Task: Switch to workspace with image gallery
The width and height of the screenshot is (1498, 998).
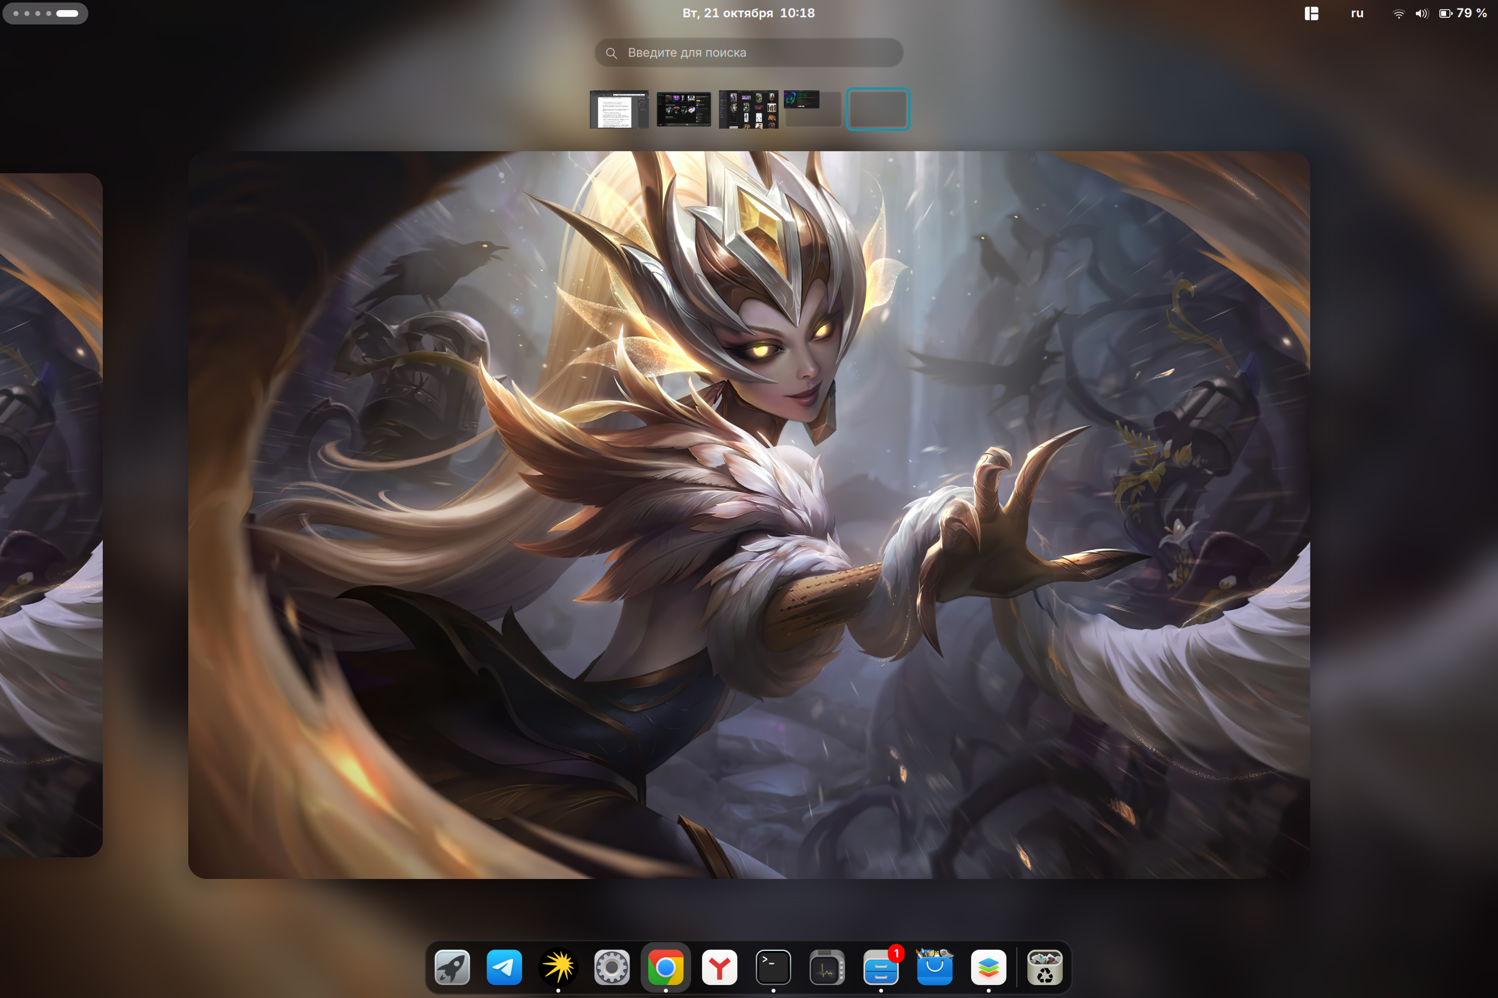Action: click(x=749, y=109)
